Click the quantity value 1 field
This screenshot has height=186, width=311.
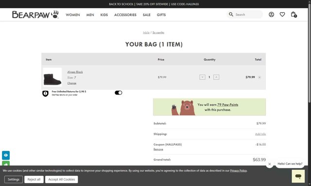click(x=209, y=77)
